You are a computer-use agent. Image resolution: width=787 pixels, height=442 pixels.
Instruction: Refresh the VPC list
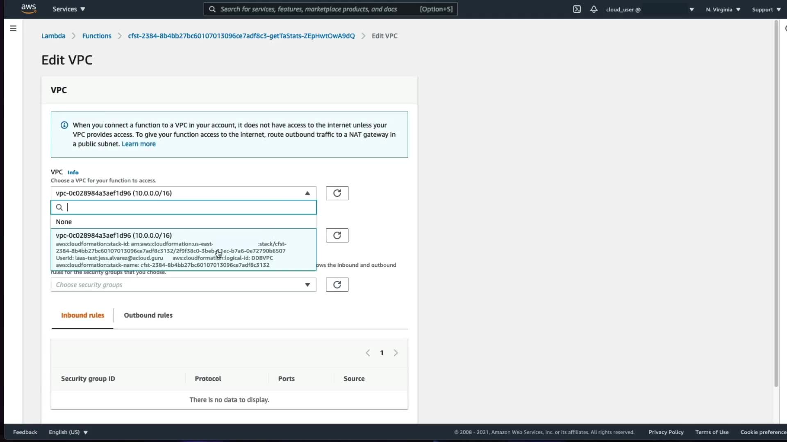(x=337, y=193)
